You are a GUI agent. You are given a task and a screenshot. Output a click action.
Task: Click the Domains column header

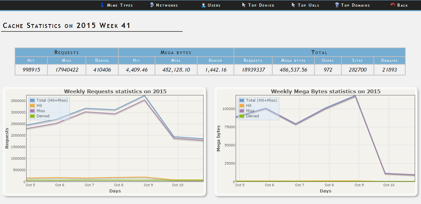pyautogui.click(x=389, y=60)
